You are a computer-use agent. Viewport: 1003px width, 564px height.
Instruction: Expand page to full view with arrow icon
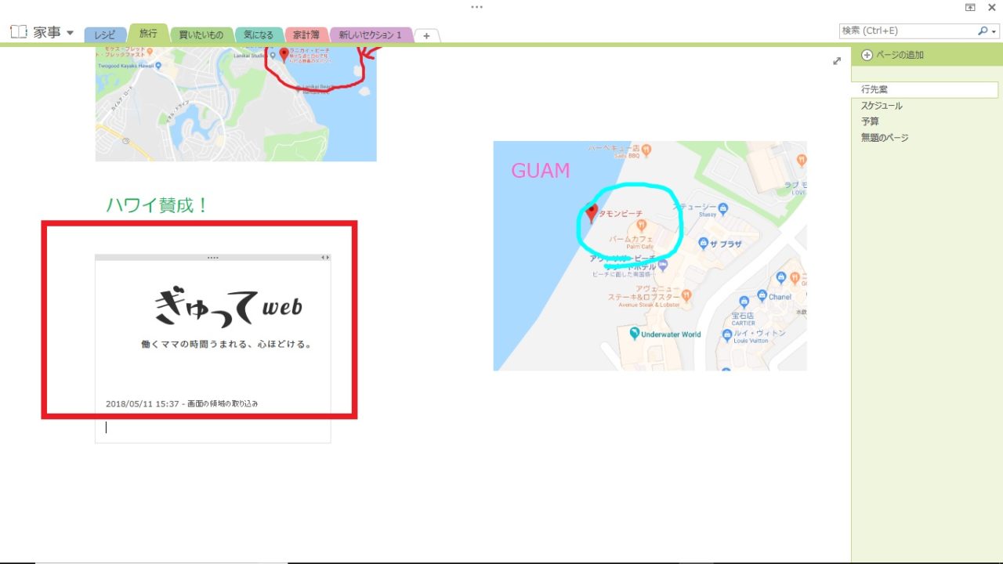(837, 61)
